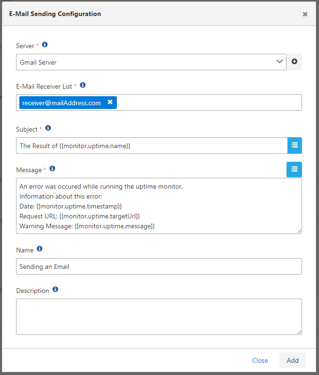
Task: Click the info icon beside Description label
Action: (55, 289)
